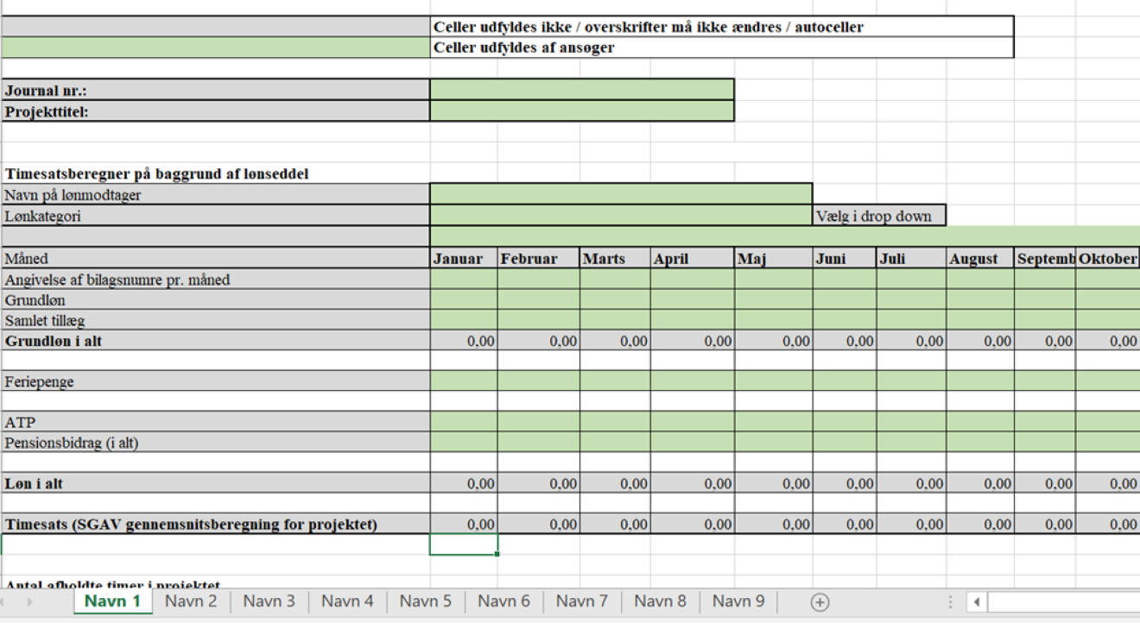Click the Journal nr. green input field
This screenshot has width=1140, height=623.
click(581, 90)
